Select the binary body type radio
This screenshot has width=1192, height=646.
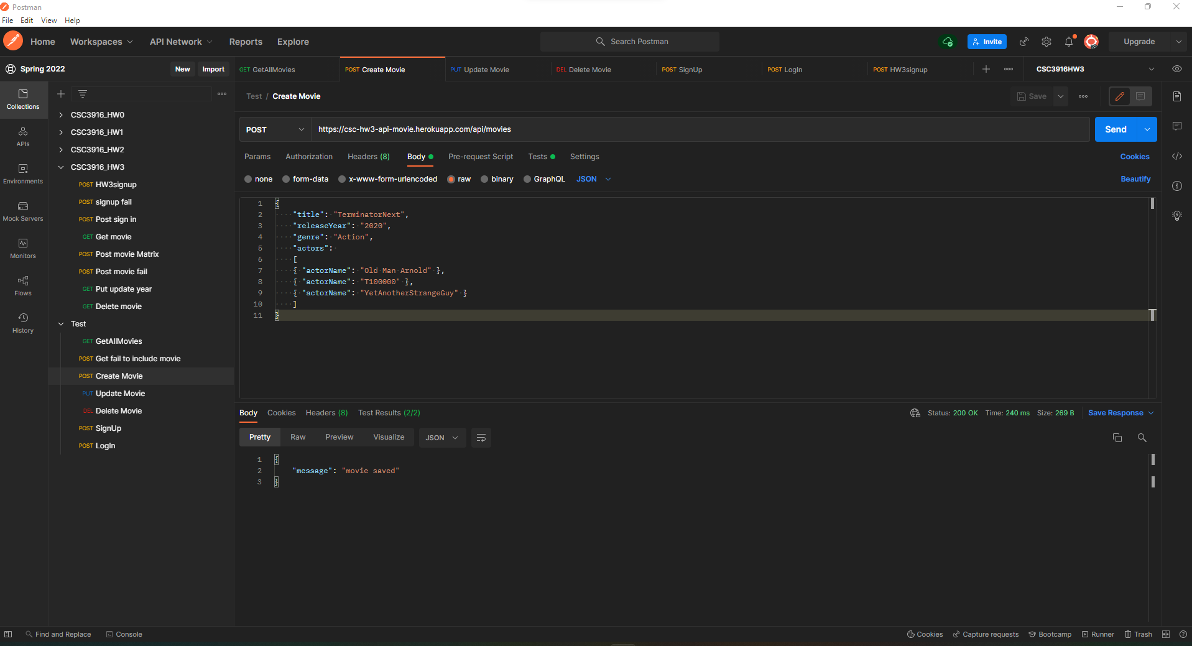[484, 179]
